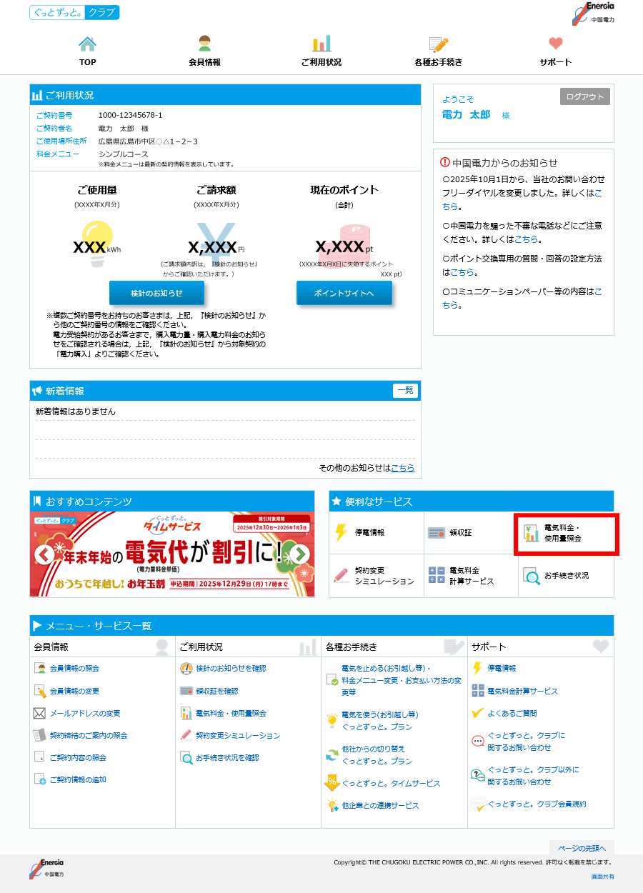Open 会員情報 person icon in navigation
The width and height of the screenshot is (643, 893).
[x=204, y=44]
